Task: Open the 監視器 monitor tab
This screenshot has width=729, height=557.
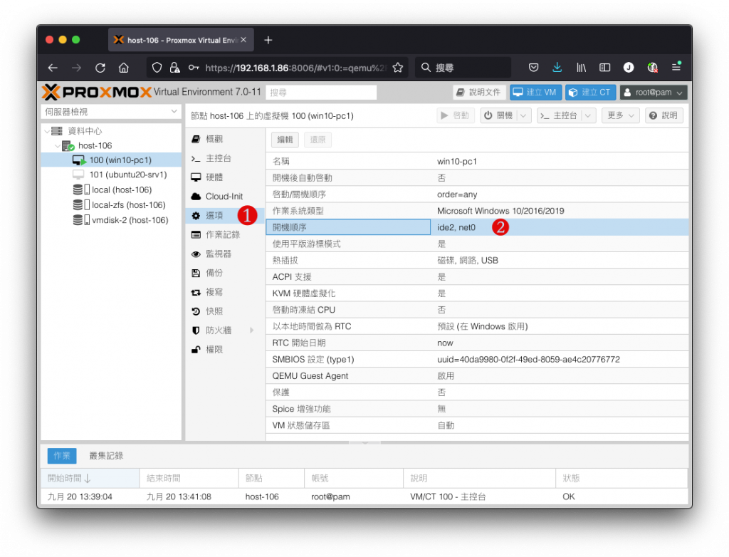Action: click(x=225, y=254)
